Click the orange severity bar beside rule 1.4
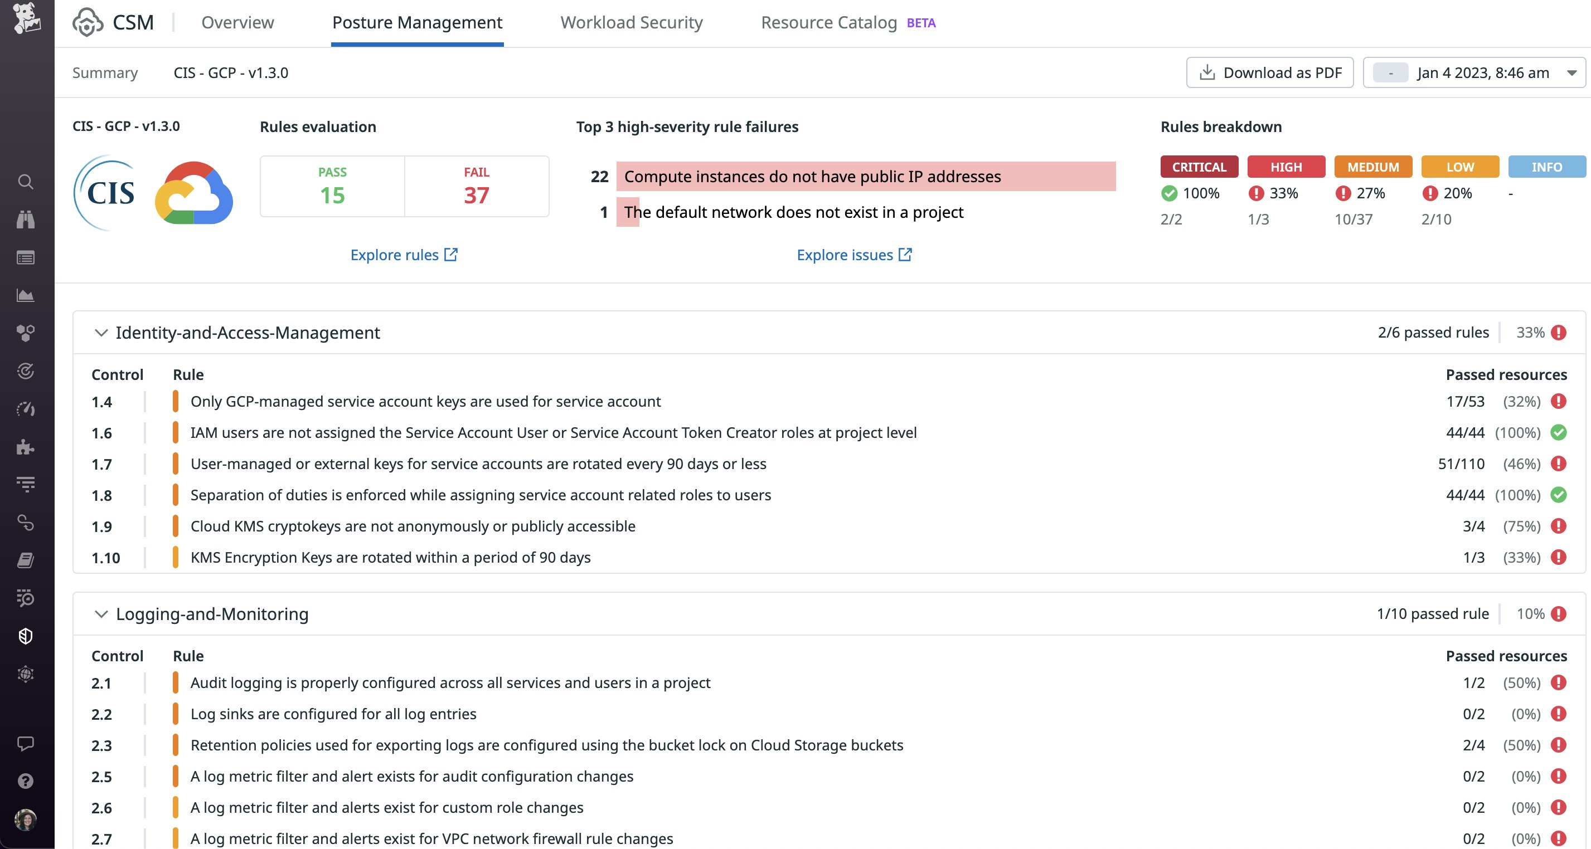This screenshot has height=849, width=1591. tap(177, 401)
